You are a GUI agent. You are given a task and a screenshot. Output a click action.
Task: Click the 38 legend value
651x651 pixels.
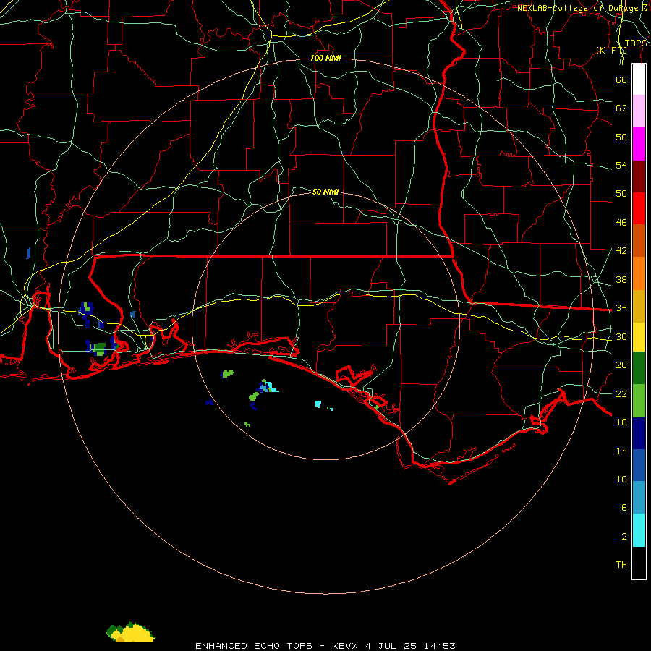[x=621, y=280]
